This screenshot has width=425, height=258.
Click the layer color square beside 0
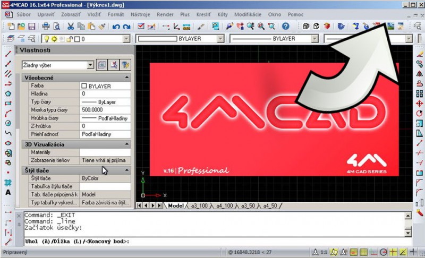click(x=77, y=39)
